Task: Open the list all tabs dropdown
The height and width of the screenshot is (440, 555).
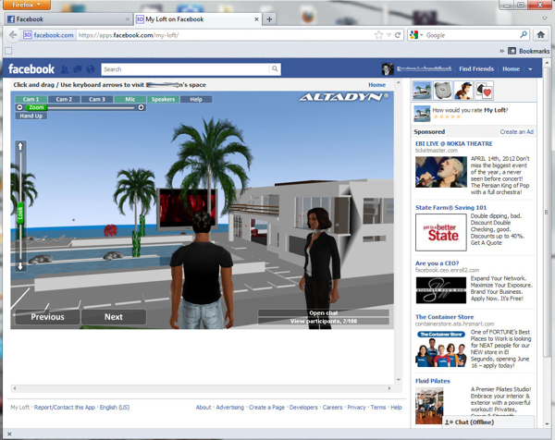Action: (545, 18)
